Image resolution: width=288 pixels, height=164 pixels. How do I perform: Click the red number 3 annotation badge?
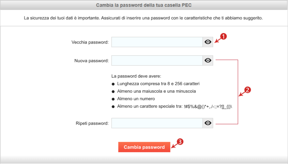(x=180, y=142)
